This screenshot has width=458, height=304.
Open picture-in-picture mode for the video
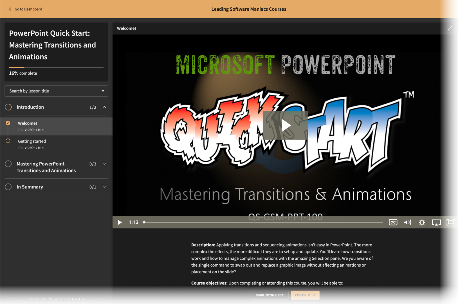tap(436, 222)
